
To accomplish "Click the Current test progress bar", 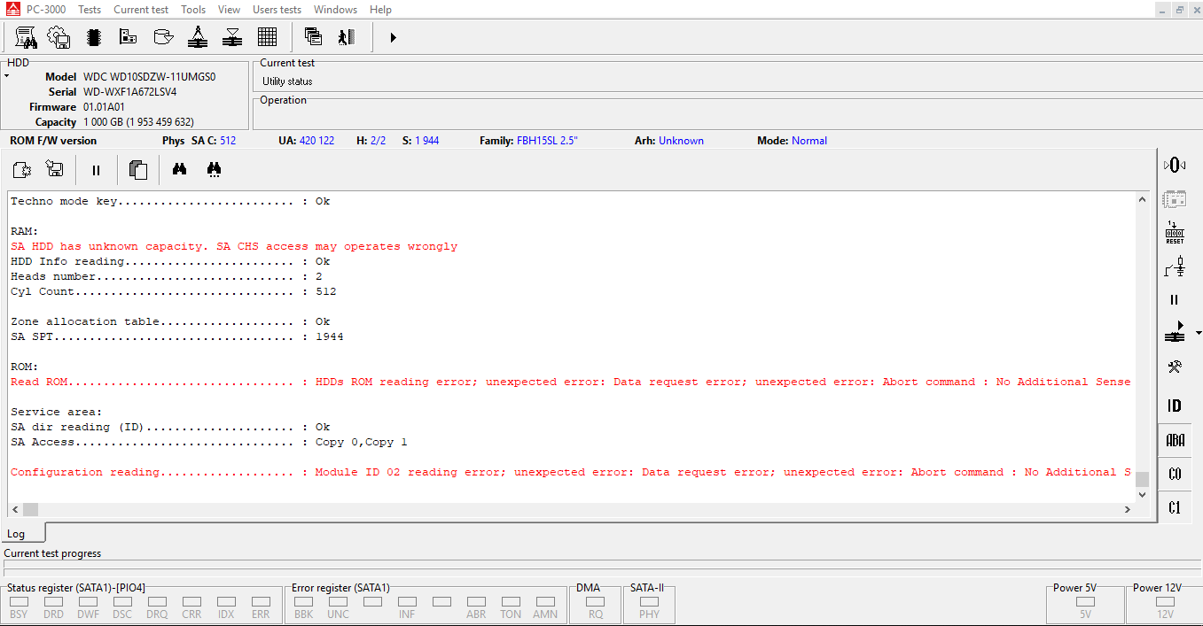I will click(601, 565).
